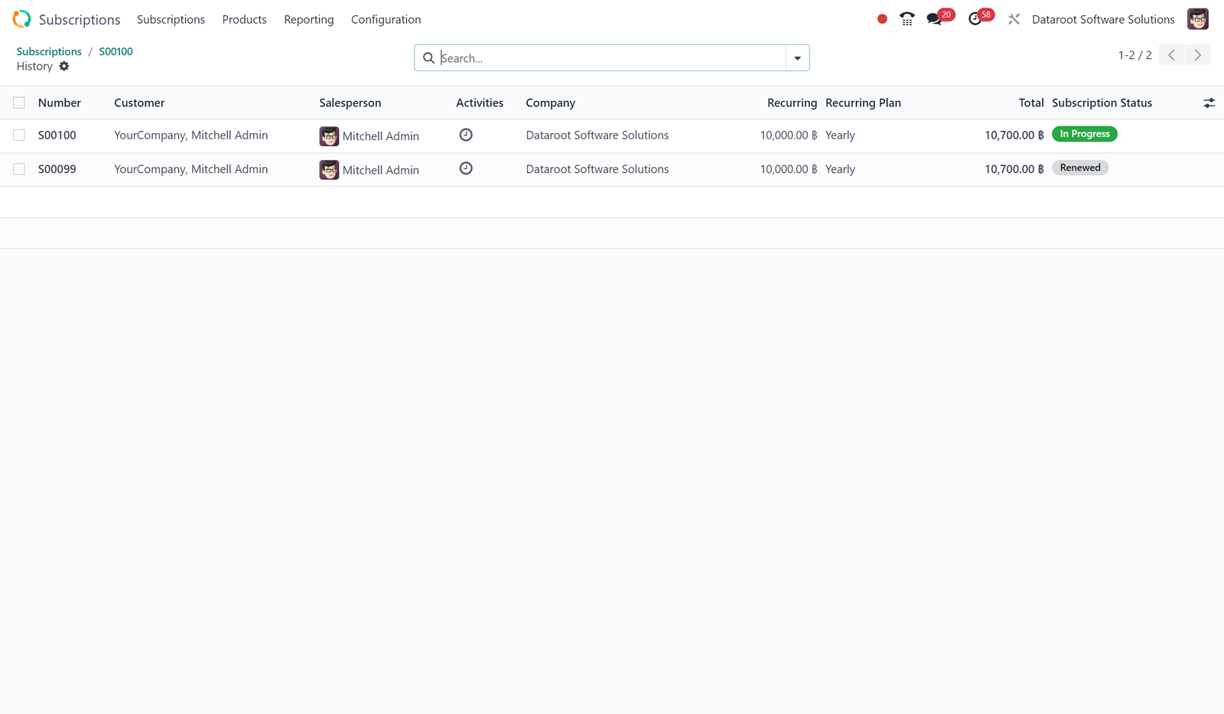The image size is (1224, 714).
Task: Check the S00099 row checkbox
Action: (19, 169)
